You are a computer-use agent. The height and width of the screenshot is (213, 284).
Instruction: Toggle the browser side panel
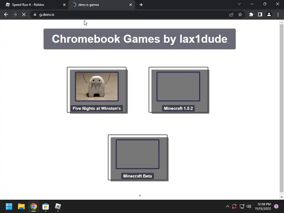tap(260, 14)
